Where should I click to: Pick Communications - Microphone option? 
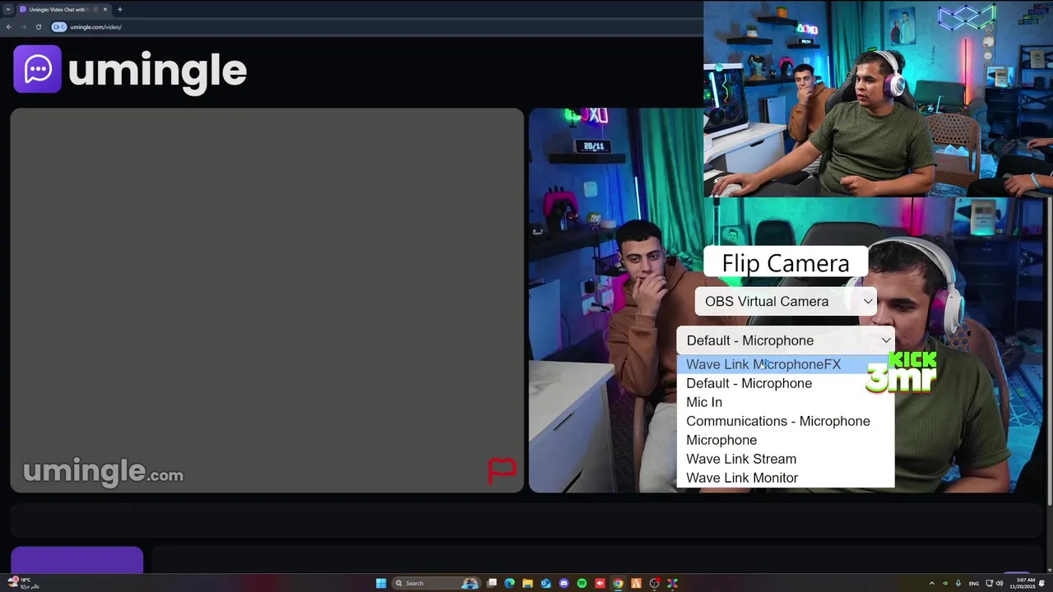[x=785, y=421]
